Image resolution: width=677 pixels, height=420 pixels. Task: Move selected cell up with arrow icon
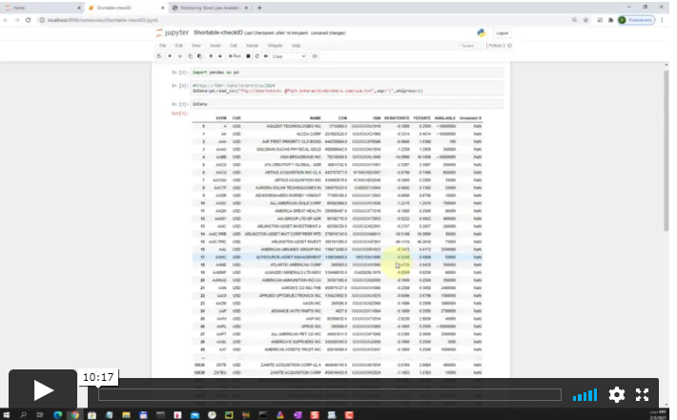[x=211, y=56]
